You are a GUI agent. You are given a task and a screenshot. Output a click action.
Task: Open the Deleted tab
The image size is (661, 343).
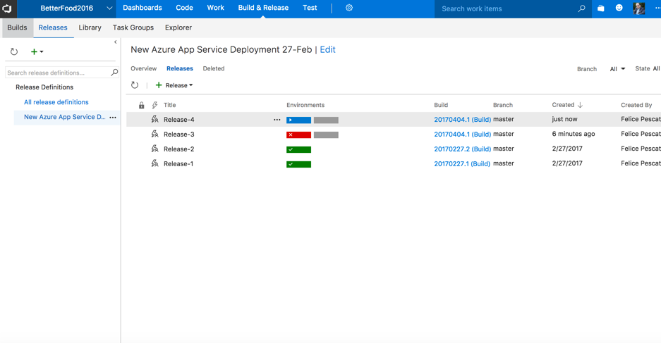coord(214,68)
